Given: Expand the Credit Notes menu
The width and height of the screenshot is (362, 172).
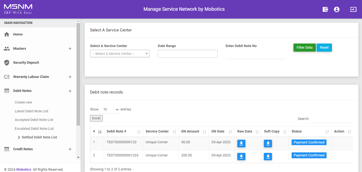Looking at the screenshot, I should click(x=70, y=149).
